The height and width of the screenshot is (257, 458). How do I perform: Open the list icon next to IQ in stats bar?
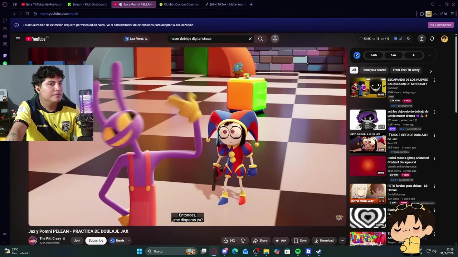(x=401, y=39)
